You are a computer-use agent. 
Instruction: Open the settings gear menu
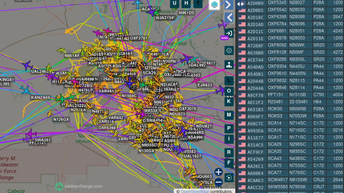tap(229, 50)
